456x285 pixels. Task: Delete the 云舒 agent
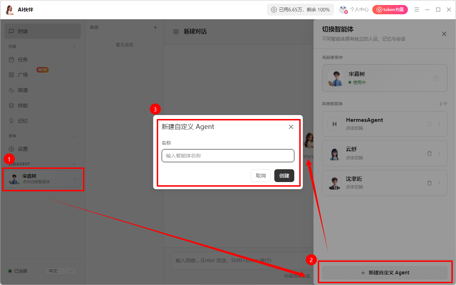tap(429, 154)
